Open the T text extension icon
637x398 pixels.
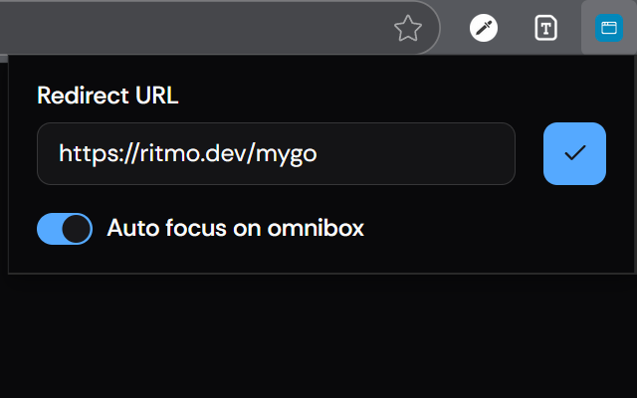pos(545,28)
